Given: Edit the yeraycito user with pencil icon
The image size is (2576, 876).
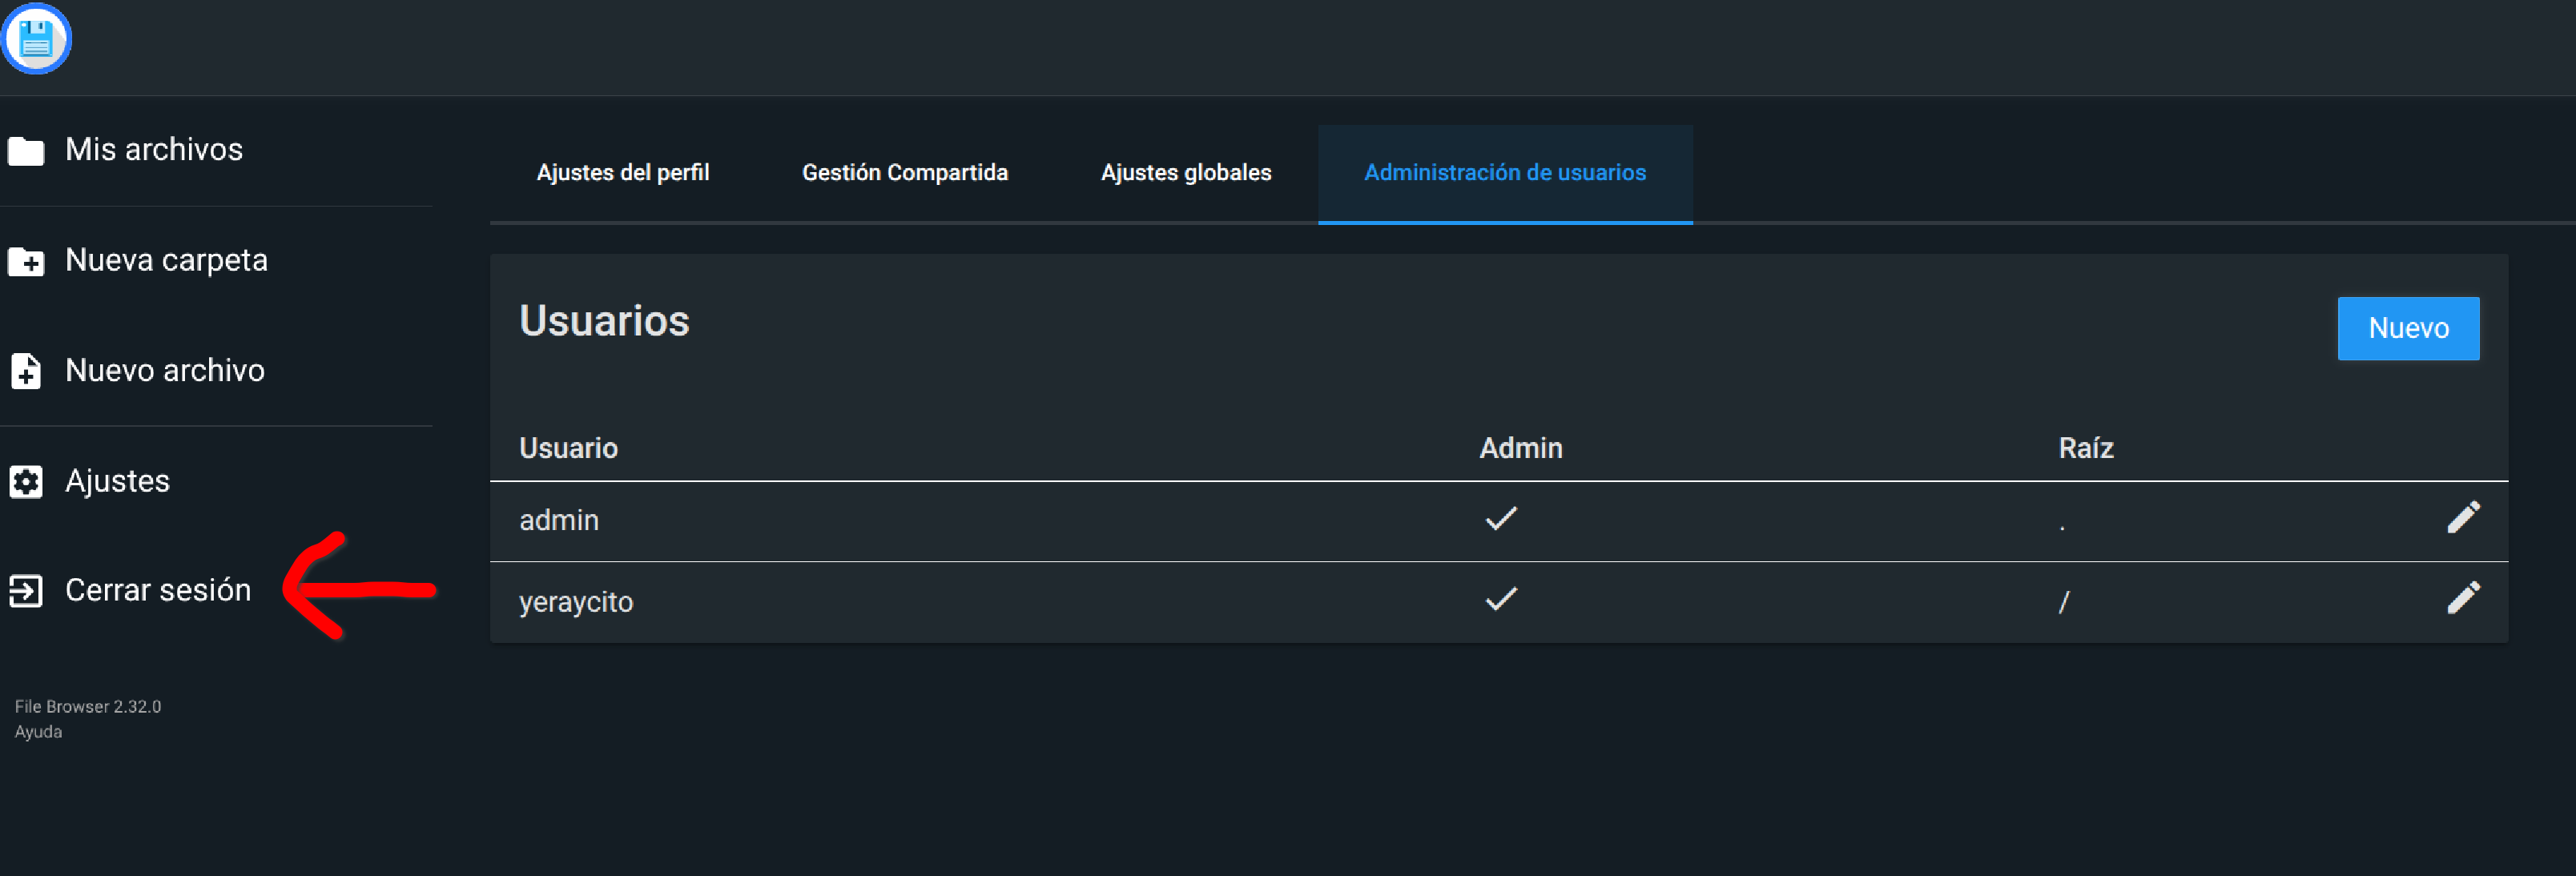Looking at the screenshot, I should [2462, 598].
